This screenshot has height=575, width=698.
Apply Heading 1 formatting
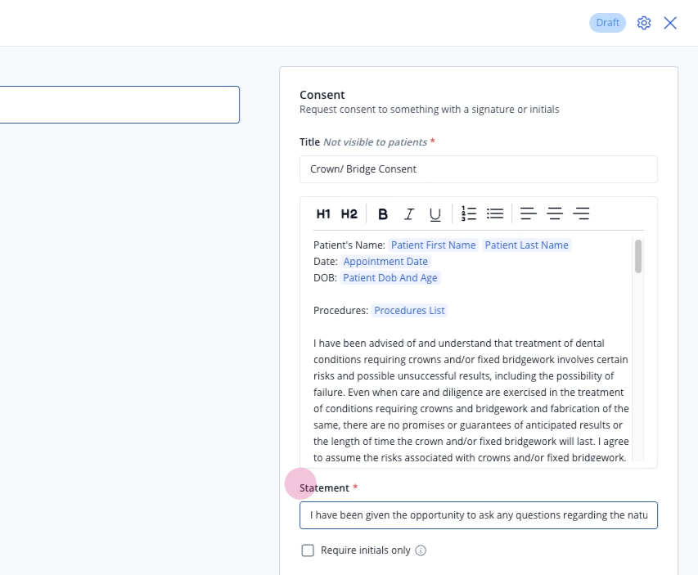coord(323,214)
